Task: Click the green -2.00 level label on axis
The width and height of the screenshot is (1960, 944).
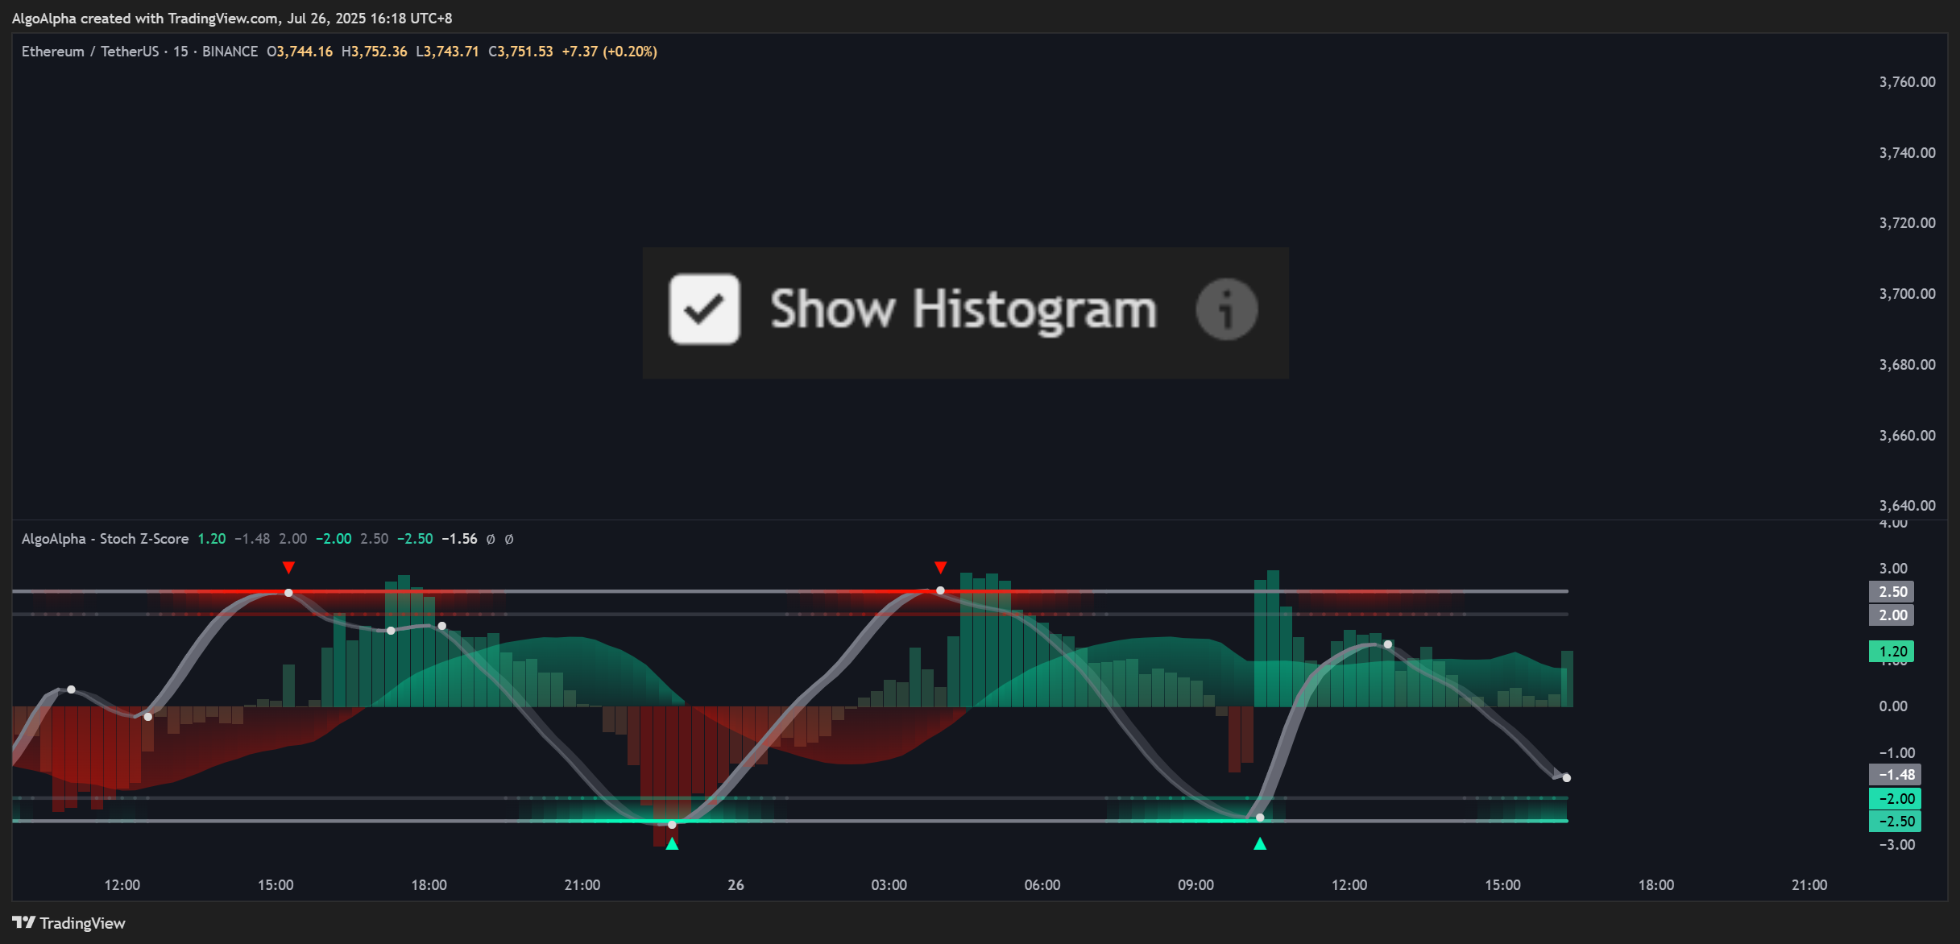Action: tap(1895, 799)
